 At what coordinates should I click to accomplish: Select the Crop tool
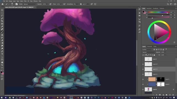(x=2, y=21)
